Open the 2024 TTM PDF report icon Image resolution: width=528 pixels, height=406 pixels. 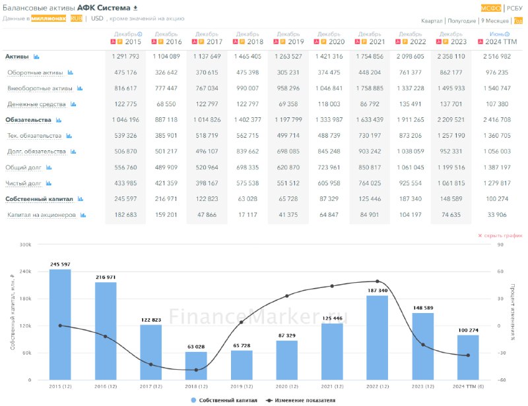(x=480, y=42)
